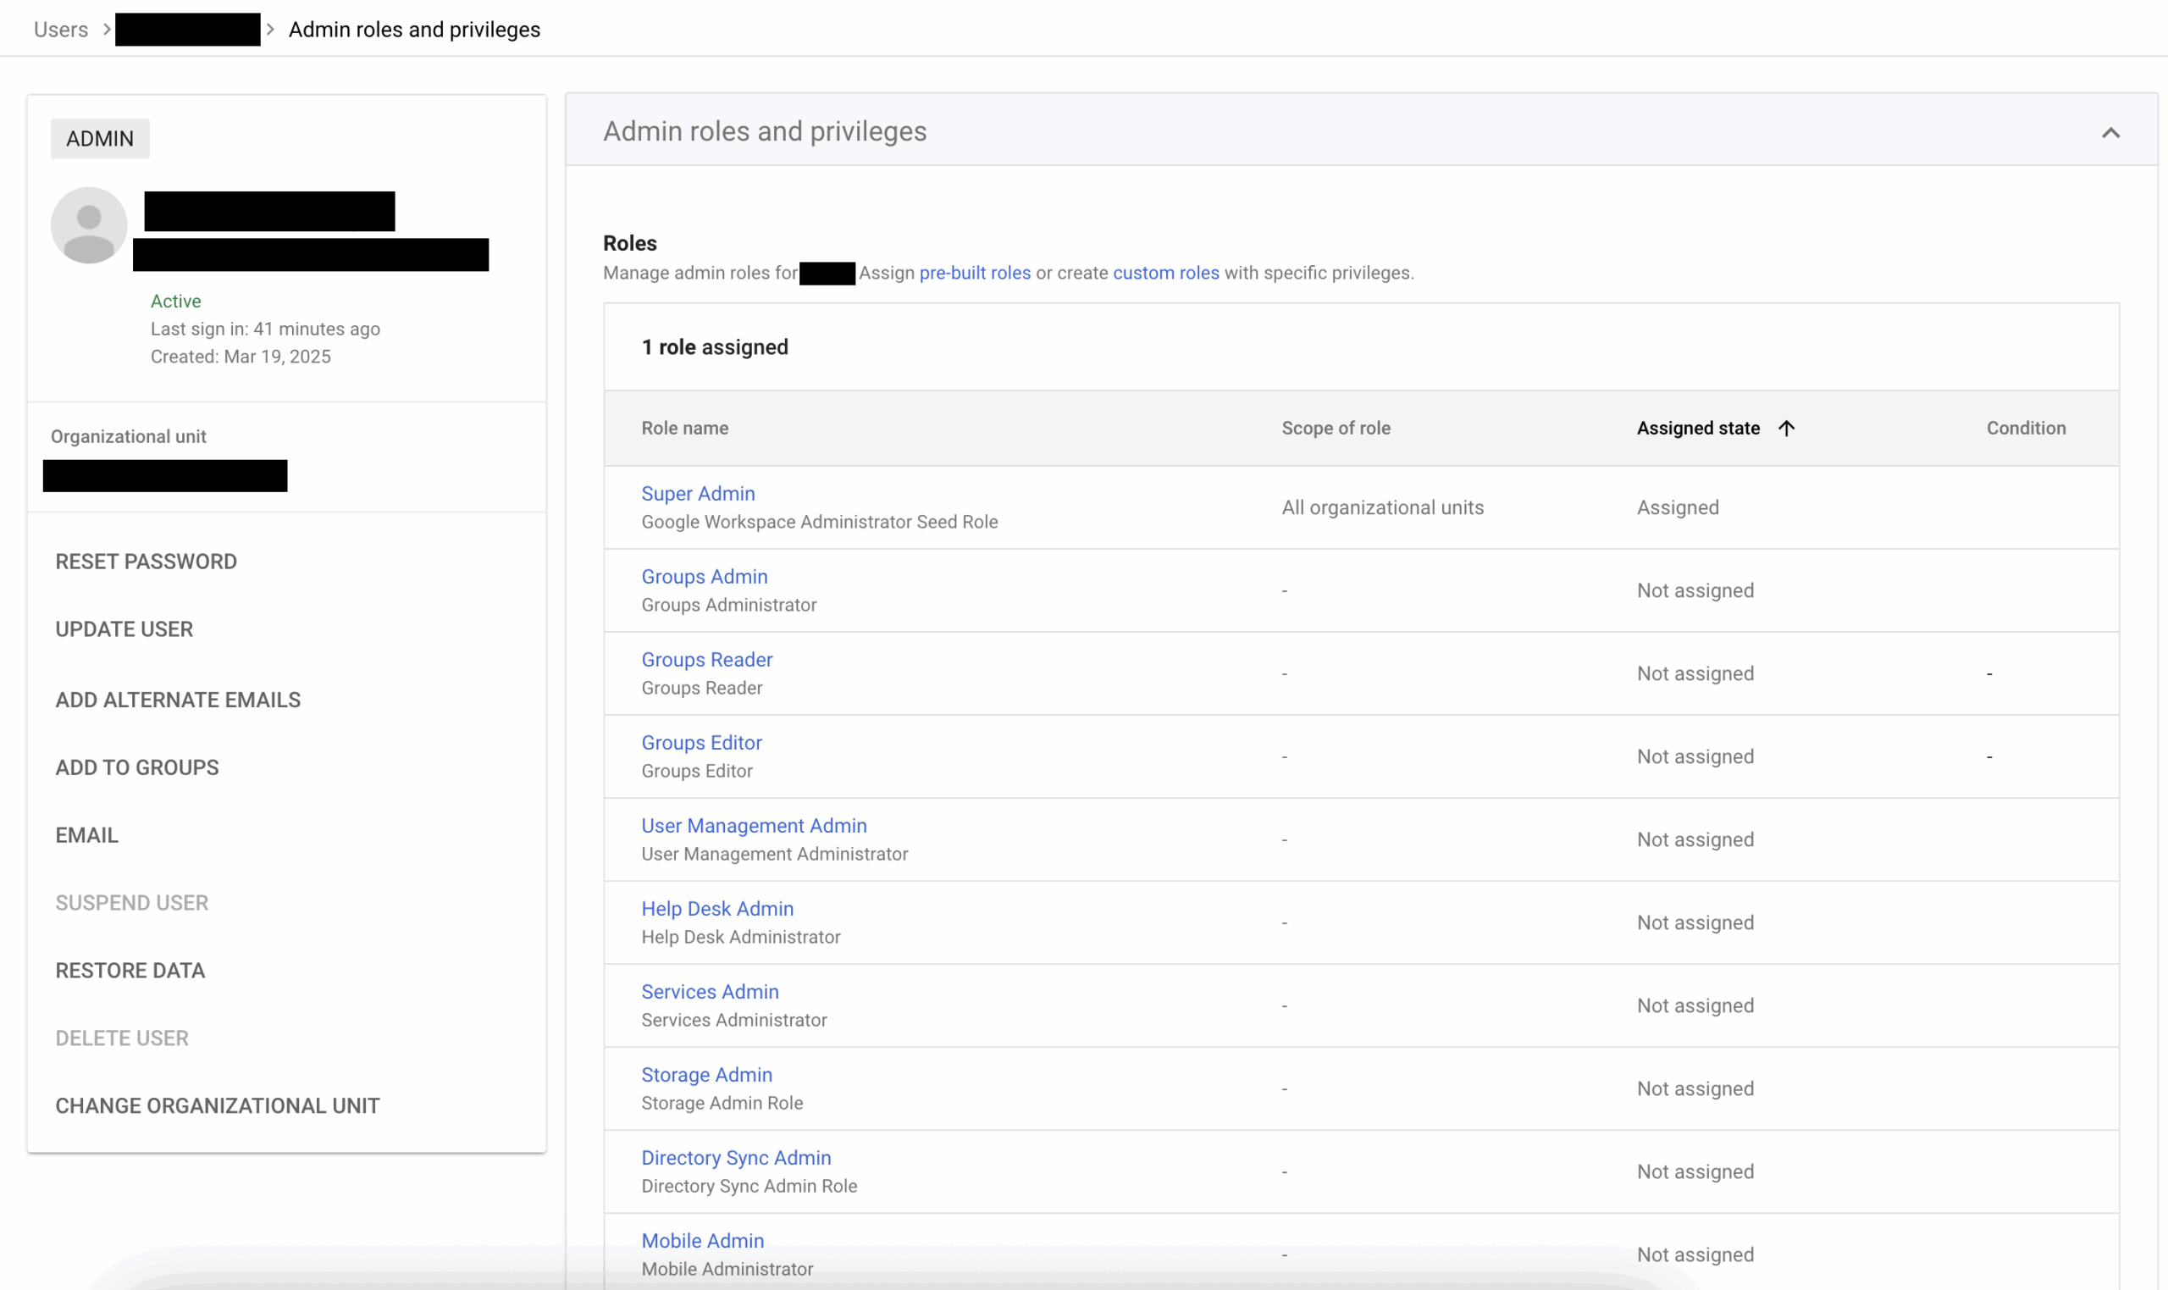
Task: Click the Help Desk Administrator description
Action: [740, 937]
